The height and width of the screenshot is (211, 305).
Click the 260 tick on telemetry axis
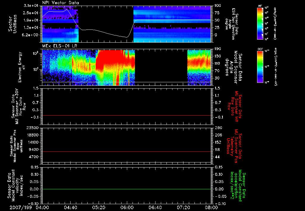click(218, 128)
